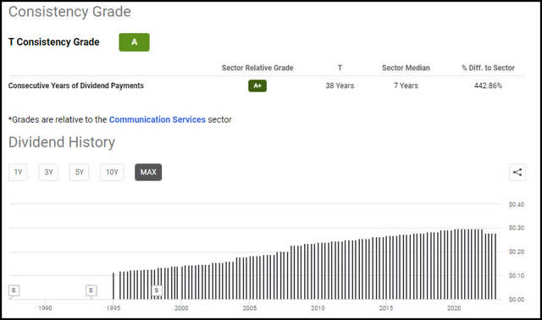Click the 38 Years value
The width and height of the screenshot is (542, 320).
pos(340,86)
